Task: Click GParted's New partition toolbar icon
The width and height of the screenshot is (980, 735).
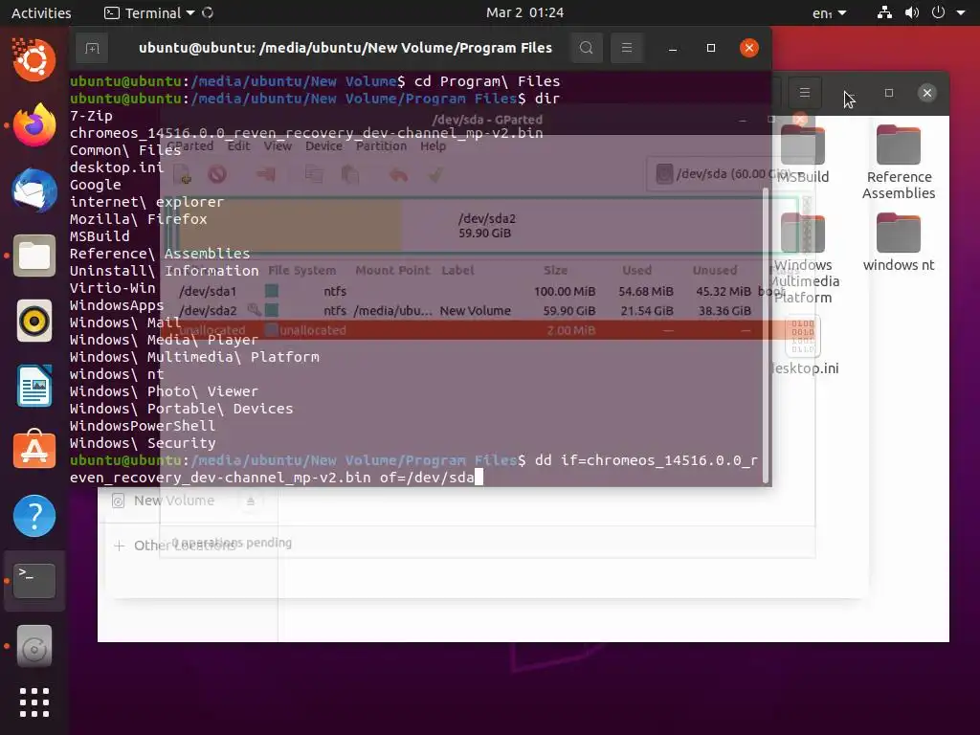Action: (x=183, y=174)
